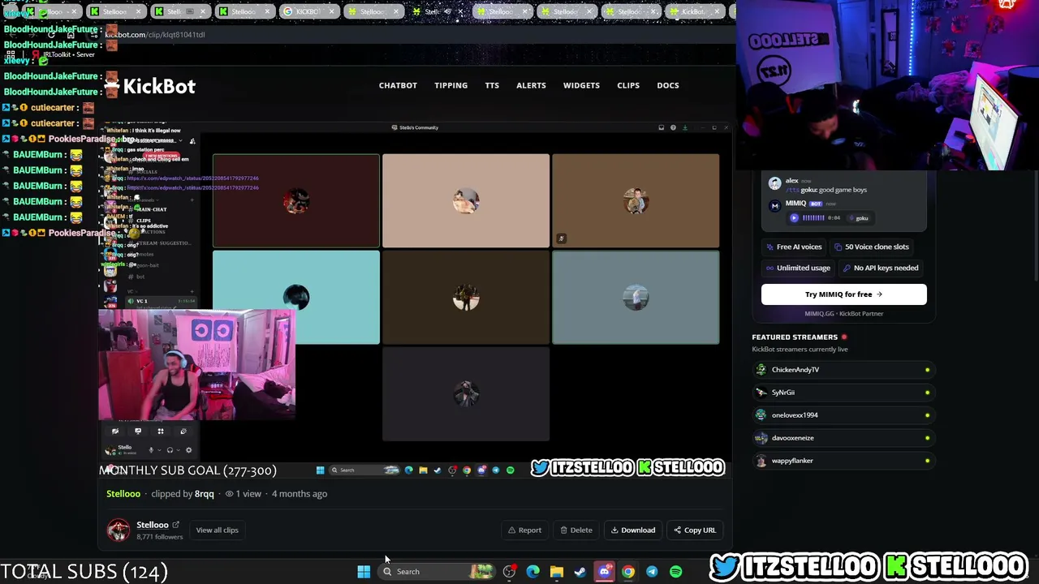Click the Unlimited usage chip
Screen dimensions: 1039x584
797,268
